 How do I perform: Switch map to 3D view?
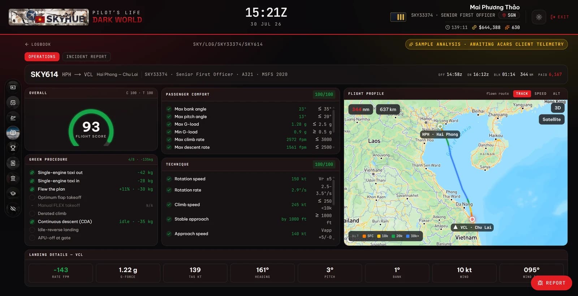tap(558, 108)
